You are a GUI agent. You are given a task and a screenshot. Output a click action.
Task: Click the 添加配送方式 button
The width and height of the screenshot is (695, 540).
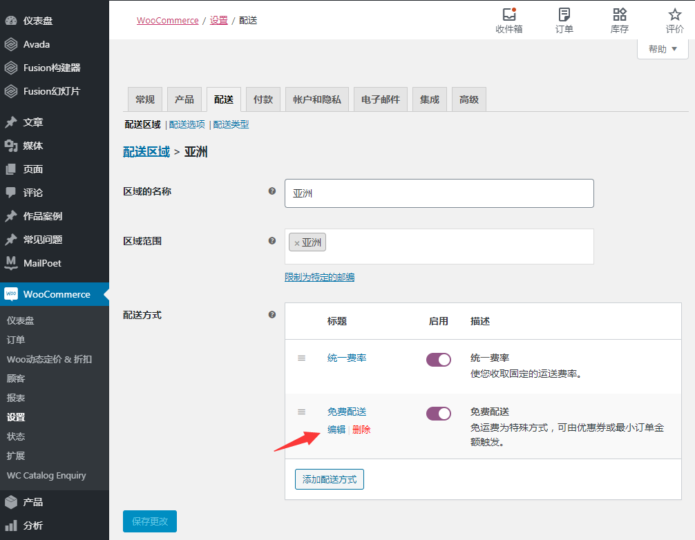pyautogui.click(x=330, y=479)
